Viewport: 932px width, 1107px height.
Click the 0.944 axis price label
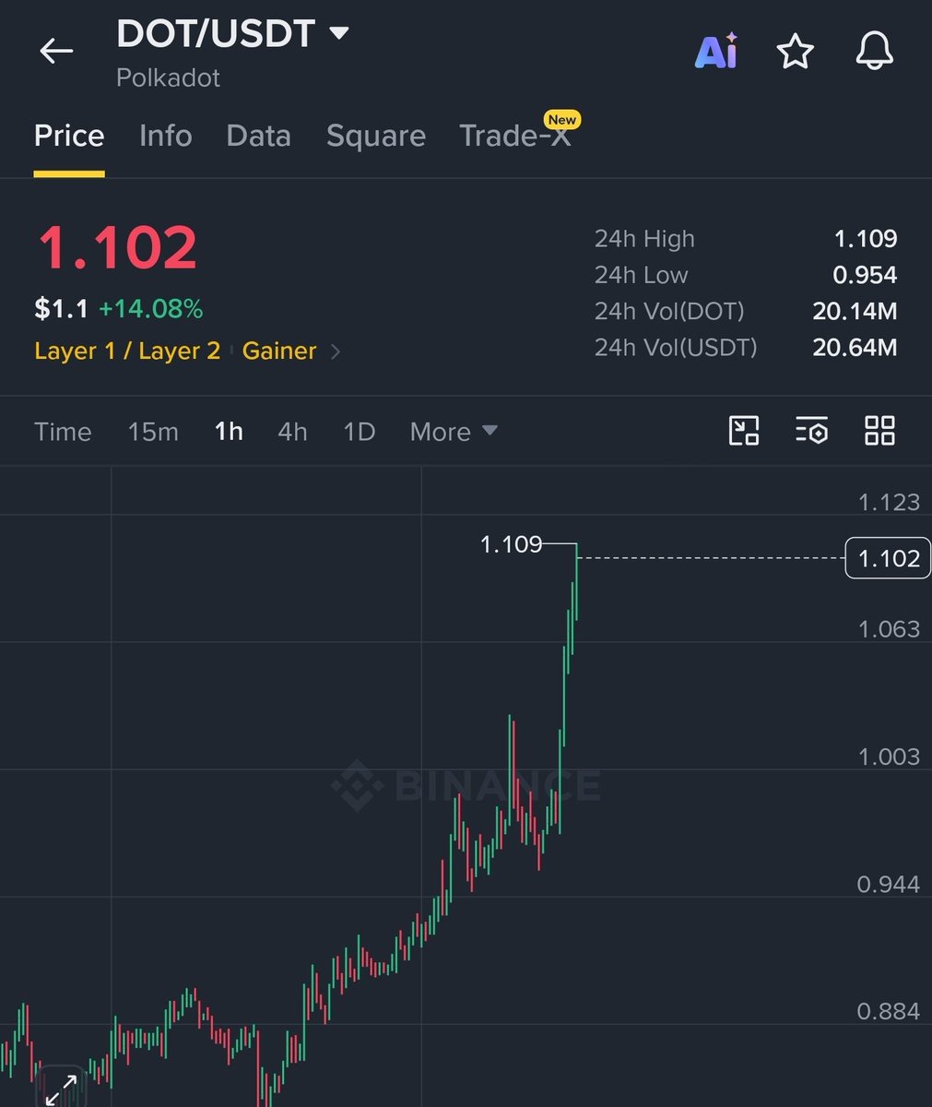888,885
